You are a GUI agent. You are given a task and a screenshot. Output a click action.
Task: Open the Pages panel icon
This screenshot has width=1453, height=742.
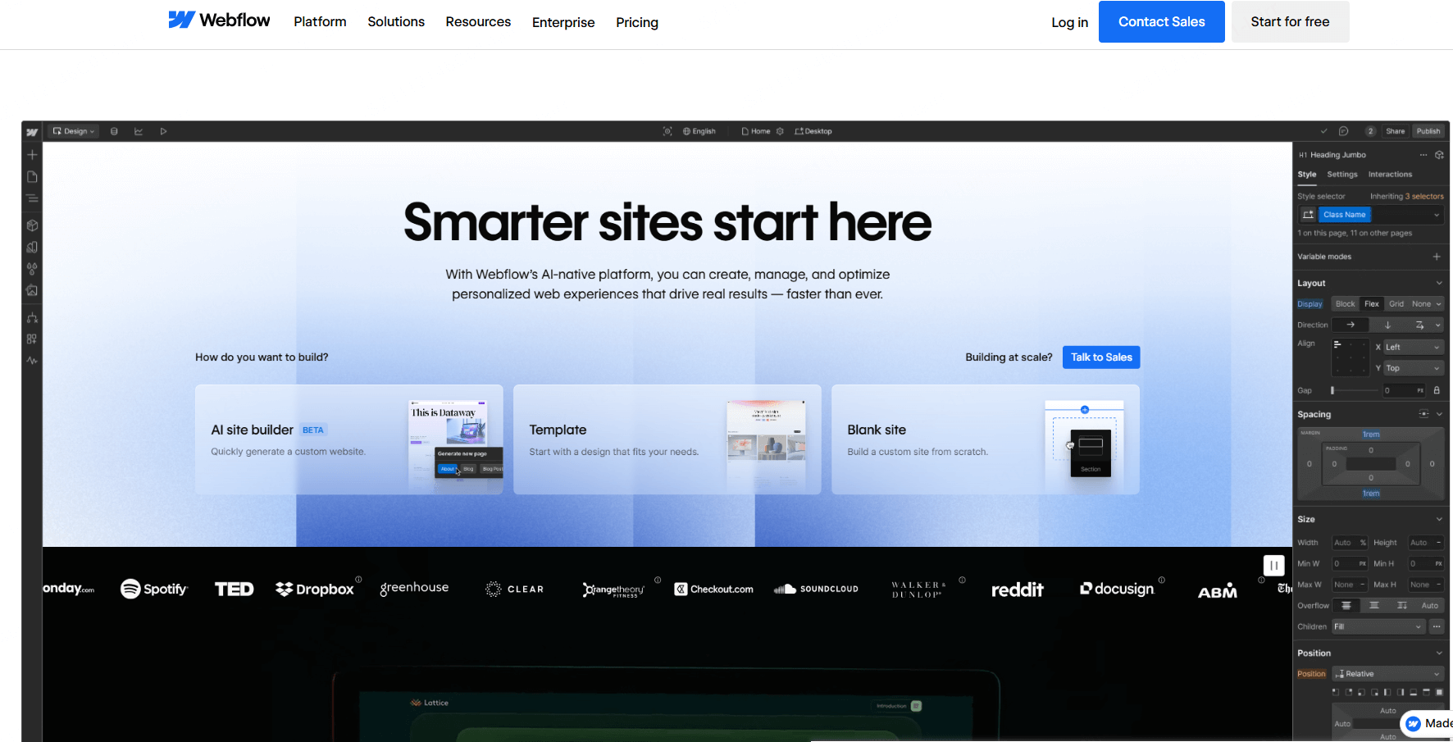[x=32, y=177]
